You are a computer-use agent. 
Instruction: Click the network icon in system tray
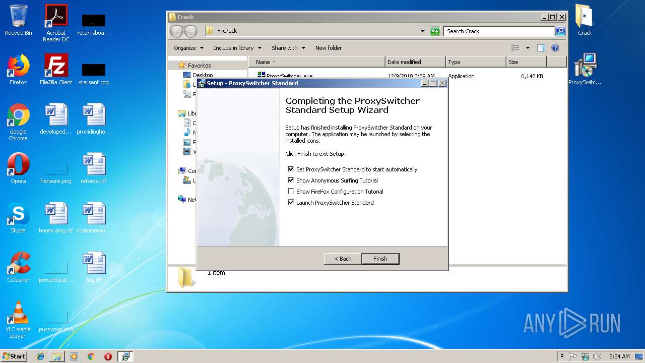585,356
